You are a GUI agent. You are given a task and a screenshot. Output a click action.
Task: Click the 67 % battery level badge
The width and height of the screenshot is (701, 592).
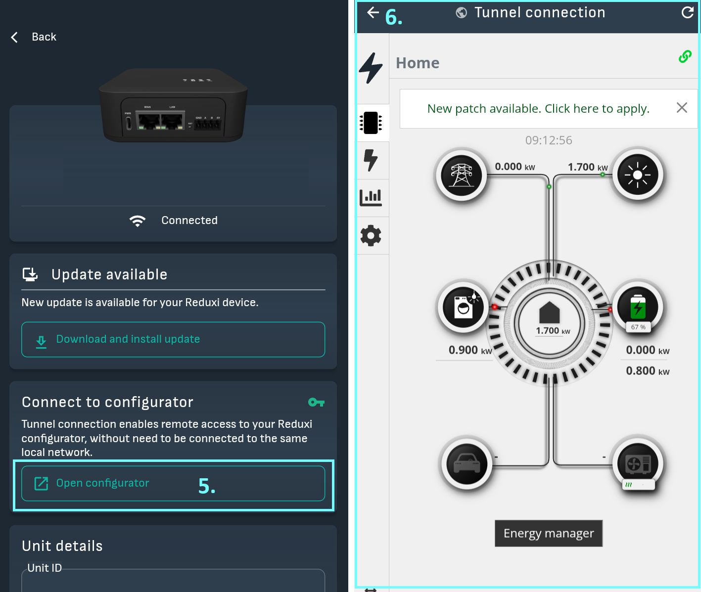[638, 327]
